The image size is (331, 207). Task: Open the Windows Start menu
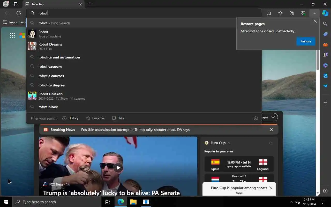point(6,202)
